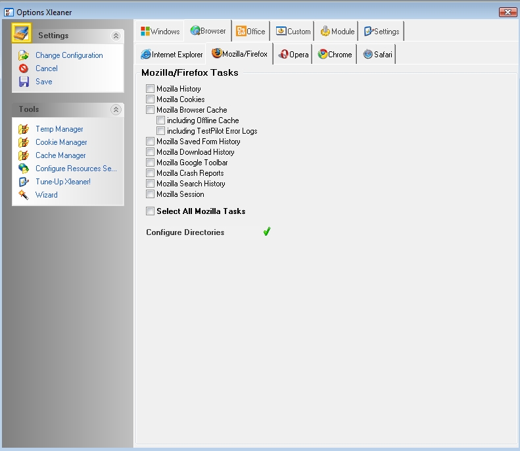The width and height of the screenshot is (520, 451).
Task: Select the Opera sub-tab
Action: (x=293, y=54)
